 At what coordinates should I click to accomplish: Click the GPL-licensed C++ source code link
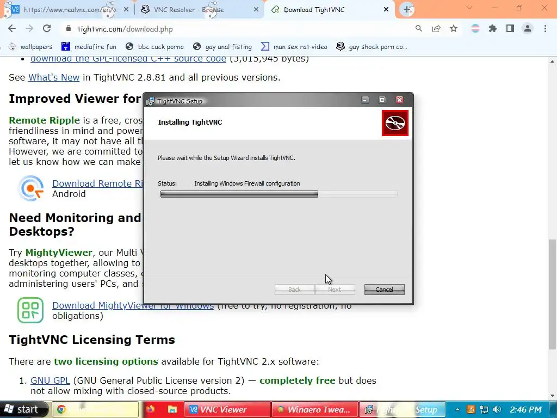pyautogui.click(x=128, y=59)
